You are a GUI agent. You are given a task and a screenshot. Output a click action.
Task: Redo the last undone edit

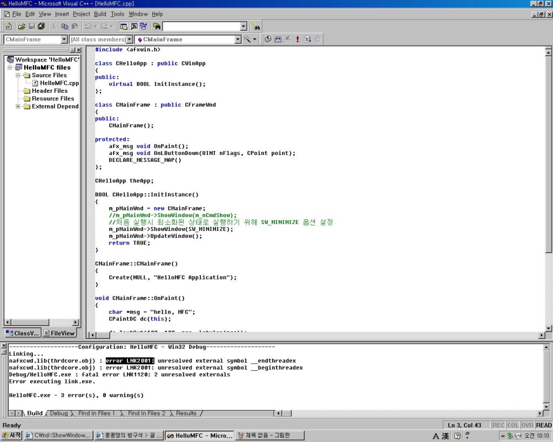[104, 26]
